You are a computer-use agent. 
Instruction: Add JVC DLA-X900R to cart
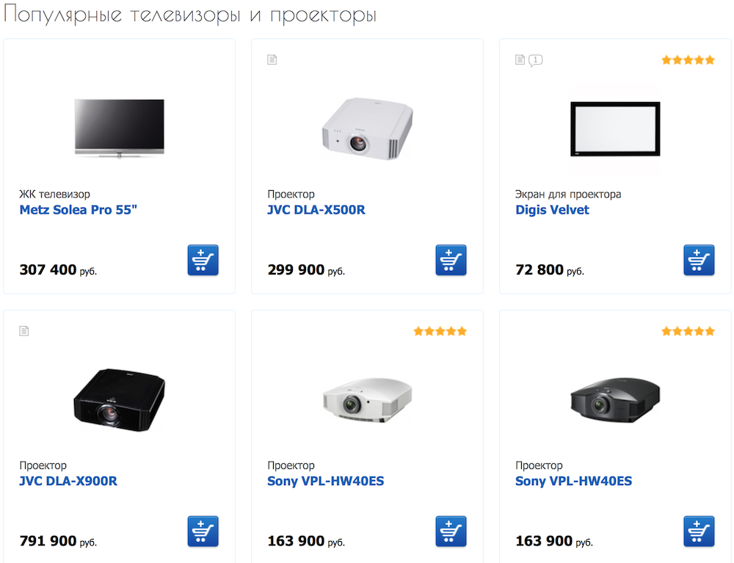click(x=203, y=531)
